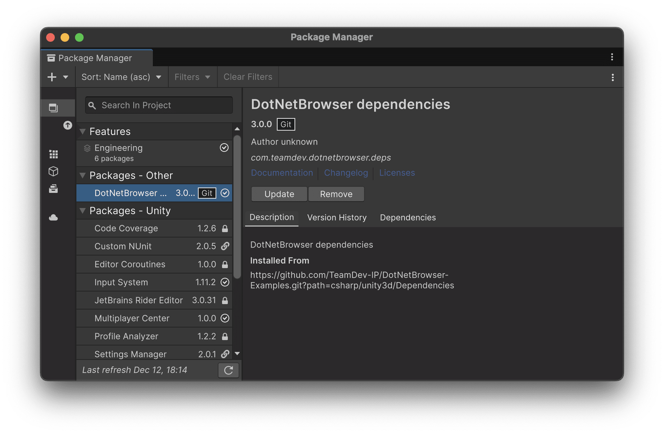Select the Engineering feature row
The width and height of the screenshot is (664, 434).
pyautogui.click(x=154, y=153)
